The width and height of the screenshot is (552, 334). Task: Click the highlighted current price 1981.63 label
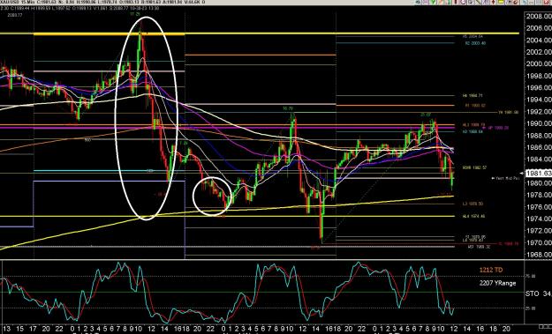(539, 173)
